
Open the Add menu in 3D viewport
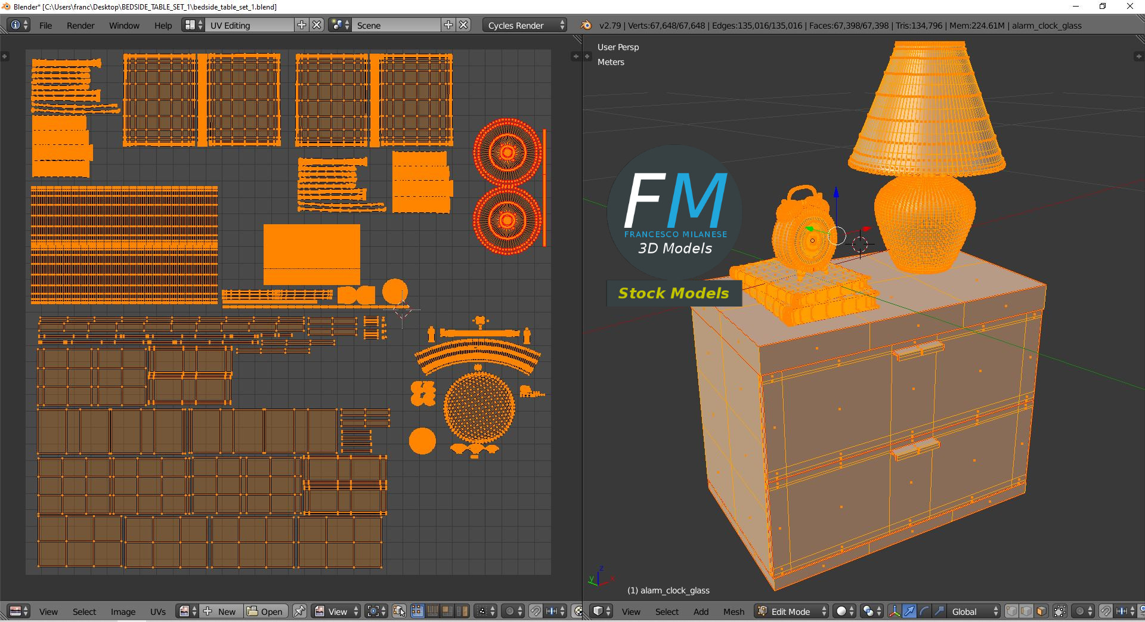pyautogui.click(x=701, y=611)
